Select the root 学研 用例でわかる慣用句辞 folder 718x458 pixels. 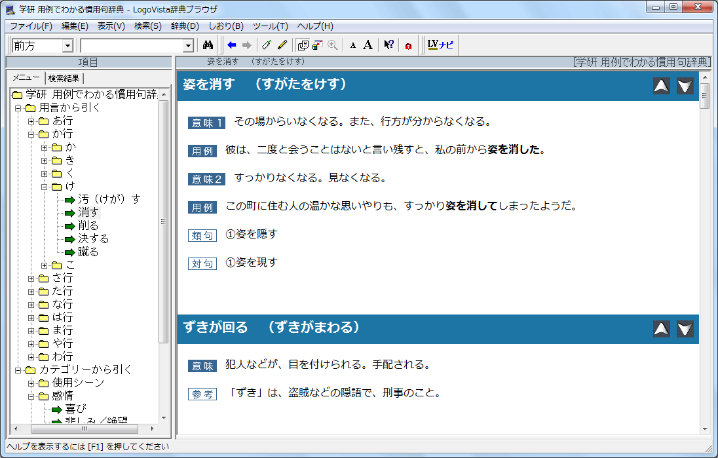90,94
